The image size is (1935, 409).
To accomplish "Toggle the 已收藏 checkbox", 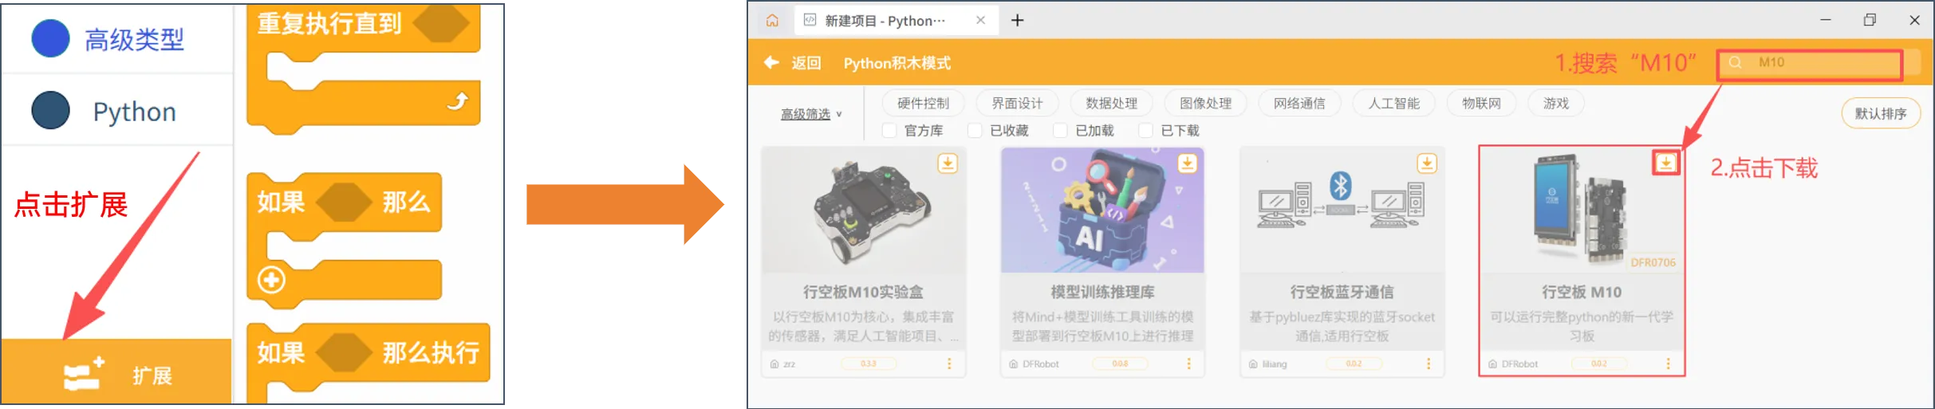I will (975, 130).
